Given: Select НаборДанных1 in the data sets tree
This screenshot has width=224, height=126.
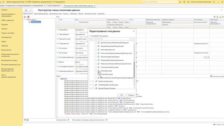Looking at the screenshot, I should click(x=36, y=22).
